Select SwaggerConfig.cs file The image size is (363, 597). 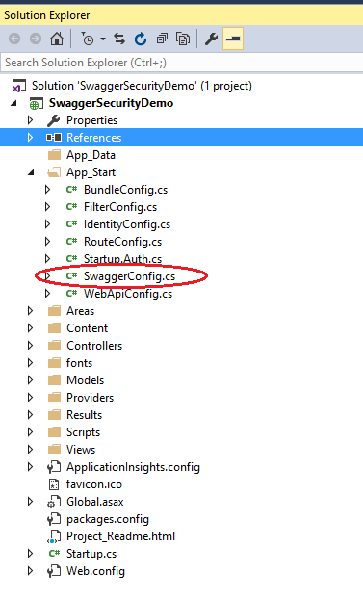[130, 276]
